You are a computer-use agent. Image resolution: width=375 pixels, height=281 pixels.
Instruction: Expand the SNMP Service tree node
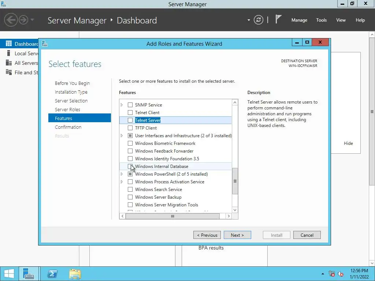coord(122,105)
